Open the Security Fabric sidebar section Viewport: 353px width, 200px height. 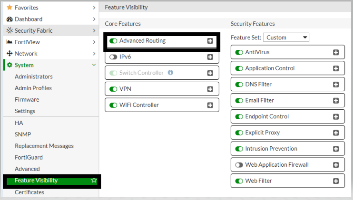coord(34,30)
